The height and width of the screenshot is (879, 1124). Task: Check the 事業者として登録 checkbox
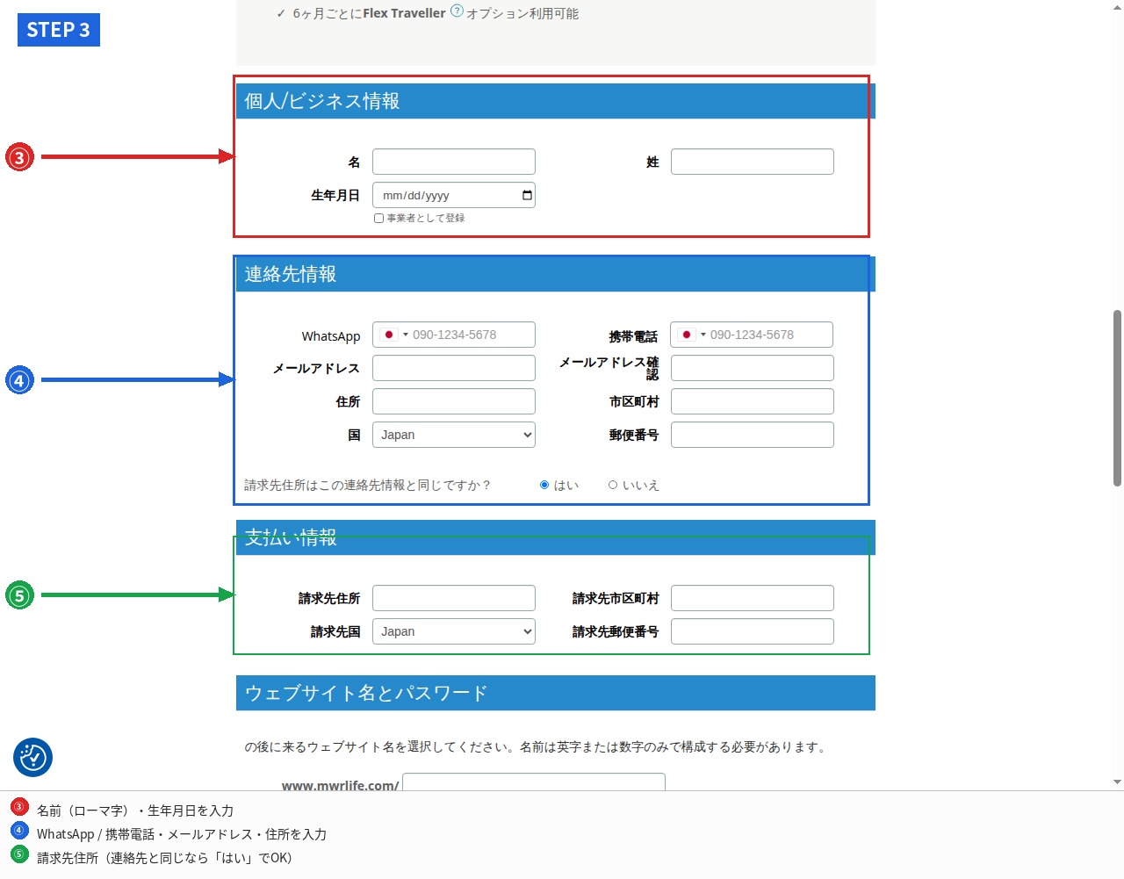tap(378, 218)
